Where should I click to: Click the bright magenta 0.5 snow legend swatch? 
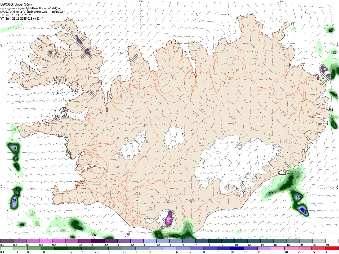[x=46, y=241]
